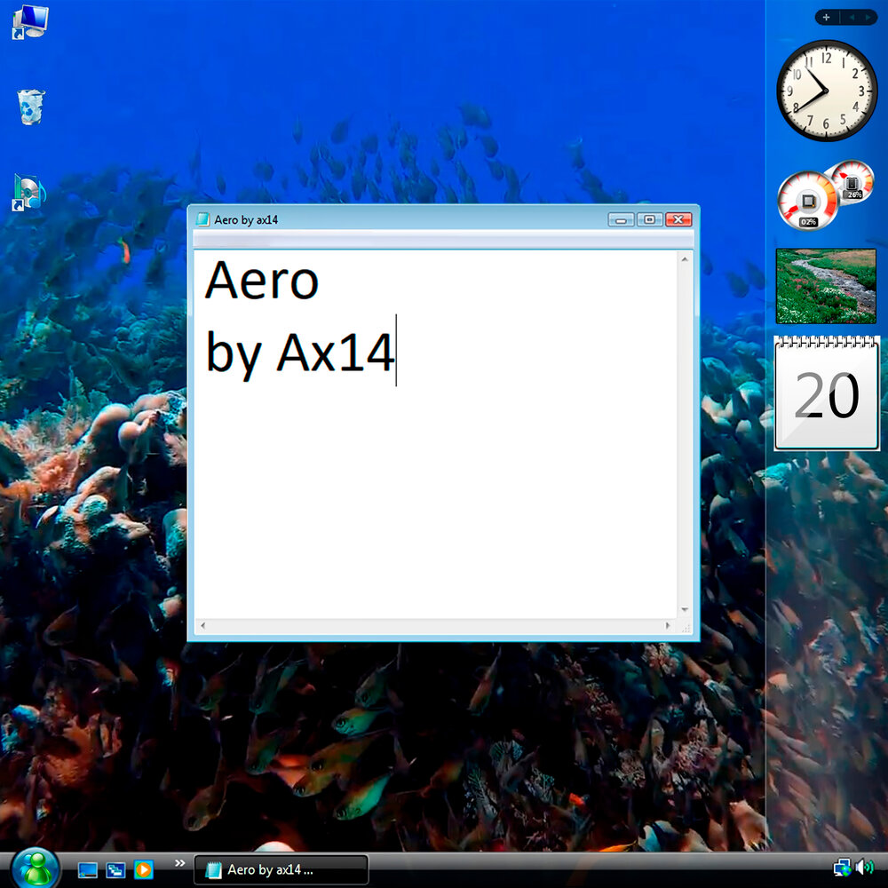Screen dimensions: 888x888
Task: Expand the Quick Launch overflow chevron
Action: point(179,863)
